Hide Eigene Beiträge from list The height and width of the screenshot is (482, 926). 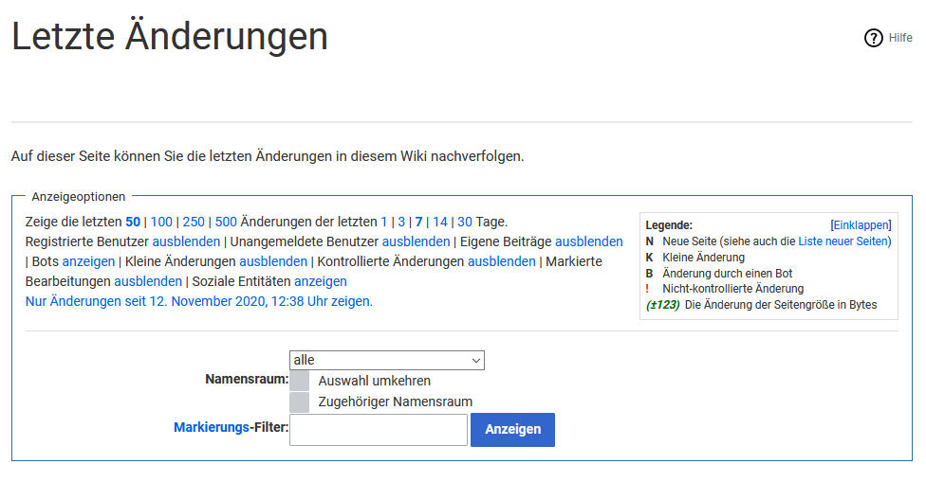tap(588, 241)
